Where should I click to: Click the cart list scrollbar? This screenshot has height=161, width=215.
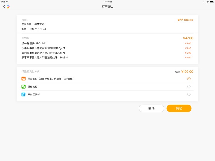click(x=192, y=46)
